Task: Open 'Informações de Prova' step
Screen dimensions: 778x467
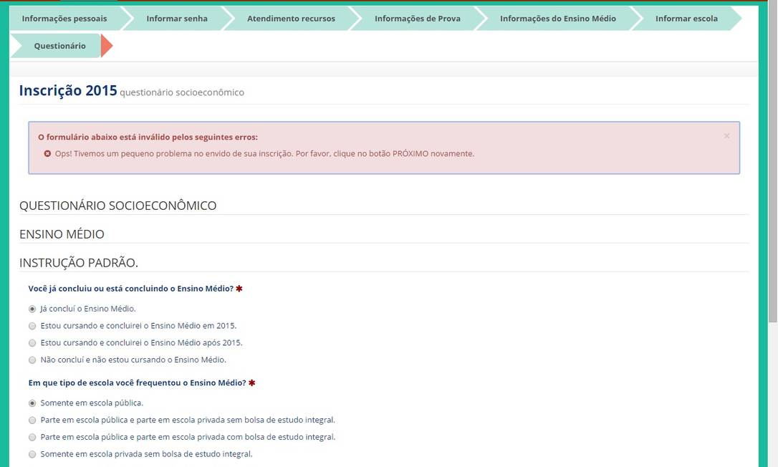Action: point(417,19)
